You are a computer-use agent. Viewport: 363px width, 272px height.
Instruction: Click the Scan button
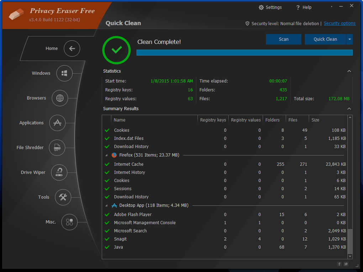pyautogui.click(x=284, y=39)
